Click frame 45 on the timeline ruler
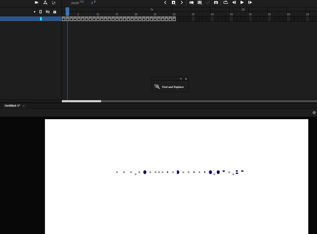The width and height of the screenshot is (317, 234). 231,14
